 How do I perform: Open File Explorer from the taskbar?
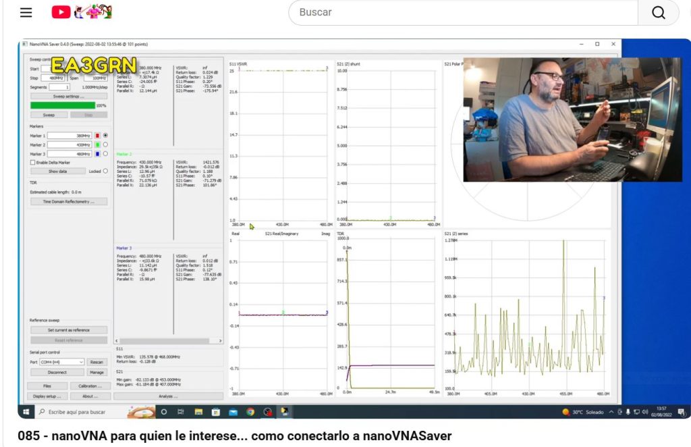(x=198, y=412)
